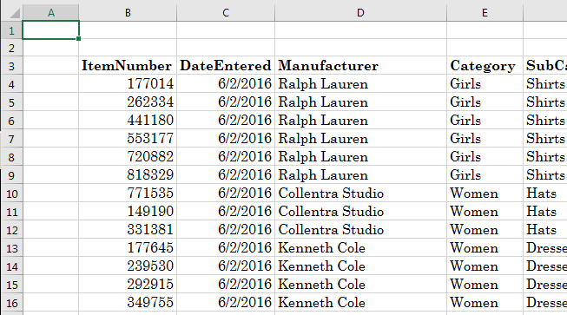Select cell with item number 441180
Screen dimensions: 567x315
point(128,121)
